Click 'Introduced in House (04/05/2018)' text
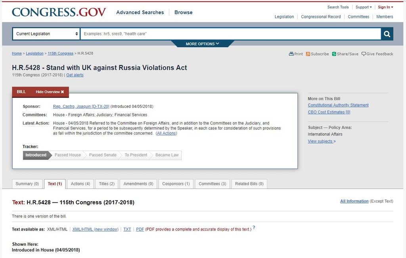The height and width of the screenshot is (258, 406). pyautogui.click(x=46, y=250)
